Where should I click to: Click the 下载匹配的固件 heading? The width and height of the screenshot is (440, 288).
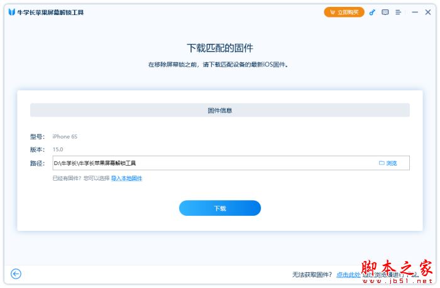pyautogui.click(x=220, y=48)
